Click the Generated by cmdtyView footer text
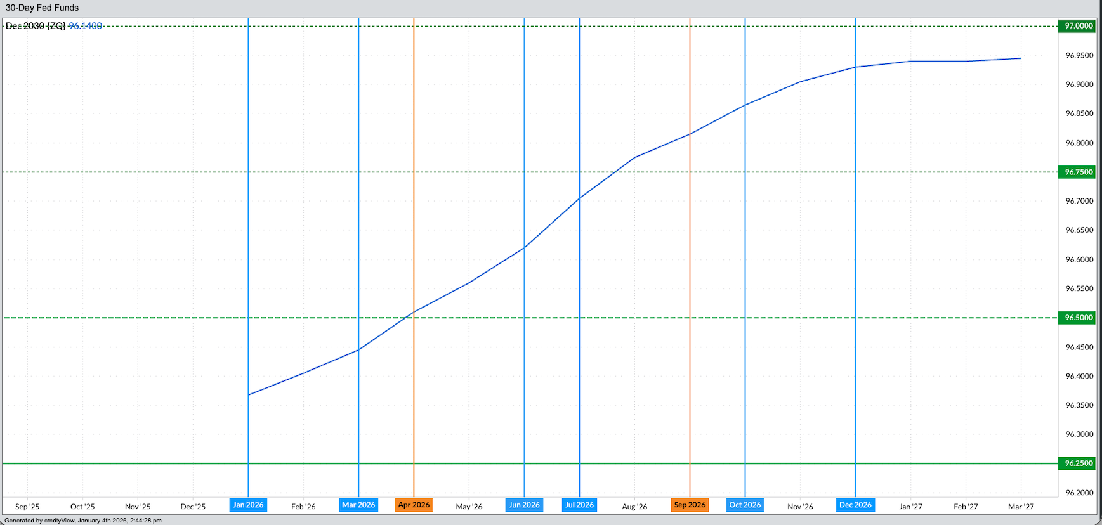Image resolution: width=1102 pixels, height=525 pixels. [x=83, y=521]
